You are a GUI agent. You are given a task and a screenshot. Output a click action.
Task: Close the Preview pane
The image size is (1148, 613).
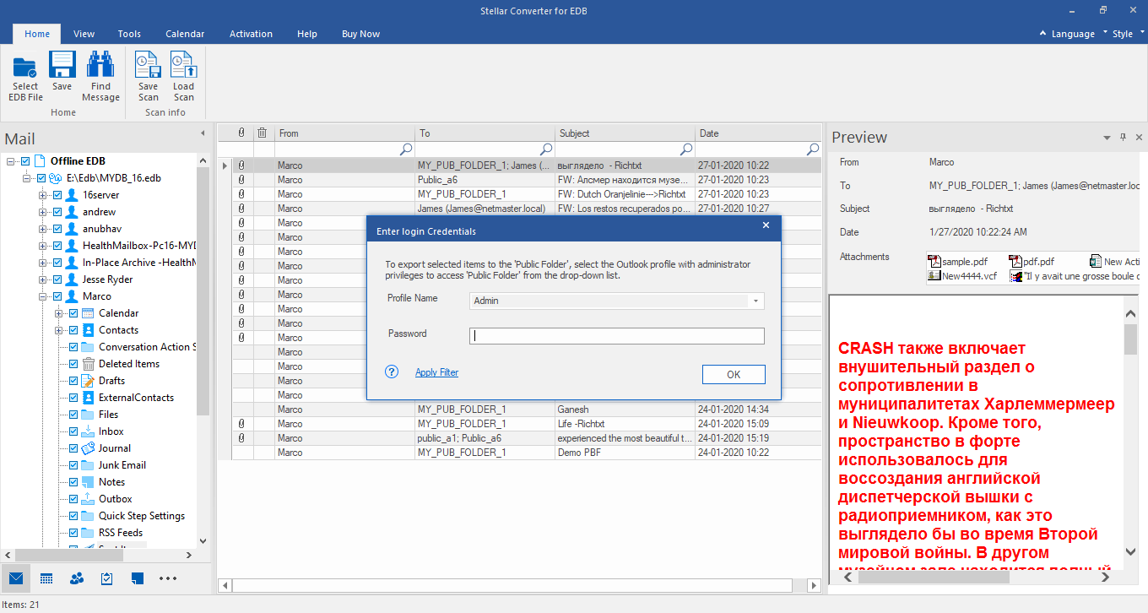tap(1138, 137)
